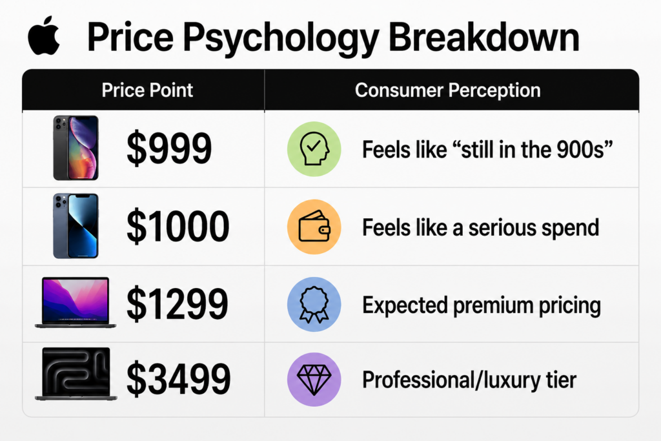Select the blue award ribbon icon
The width and height of the screenshot is (661, 441).
coord(314,304)
